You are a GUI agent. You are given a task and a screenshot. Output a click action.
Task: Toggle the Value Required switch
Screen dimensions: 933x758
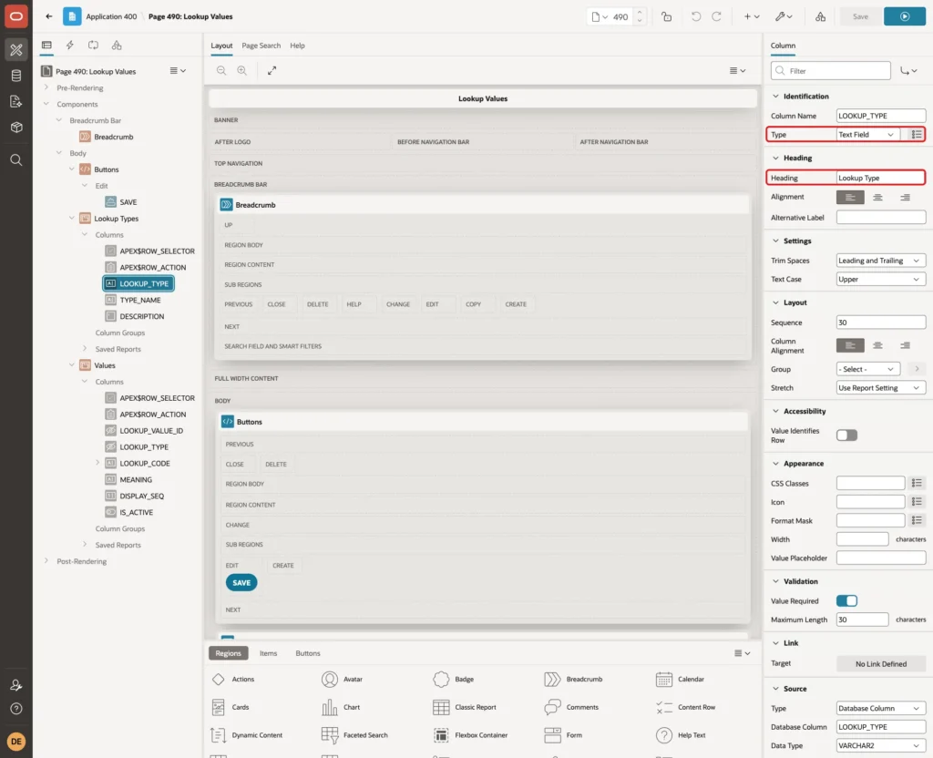pos(846,601)
